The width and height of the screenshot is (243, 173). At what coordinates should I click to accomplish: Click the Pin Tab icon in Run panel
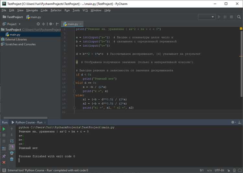point(4,156)
